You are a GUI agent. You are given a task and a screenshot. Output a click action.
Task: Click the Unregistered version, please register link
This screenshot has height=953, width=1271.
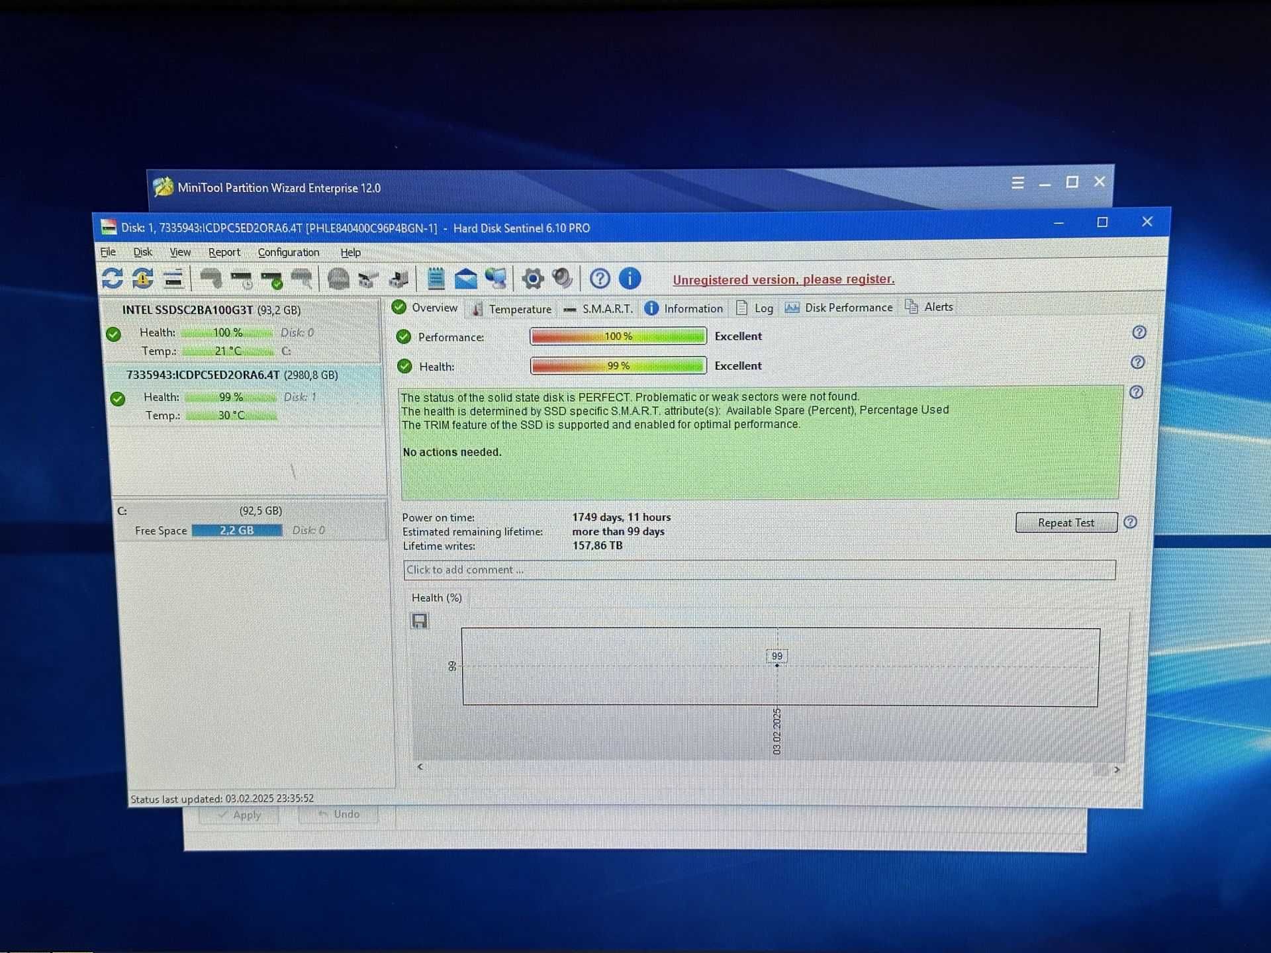[783, 279]
